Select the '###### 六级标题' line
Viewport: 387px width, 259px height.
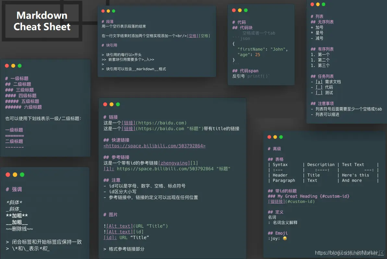(x=23, y=107)
